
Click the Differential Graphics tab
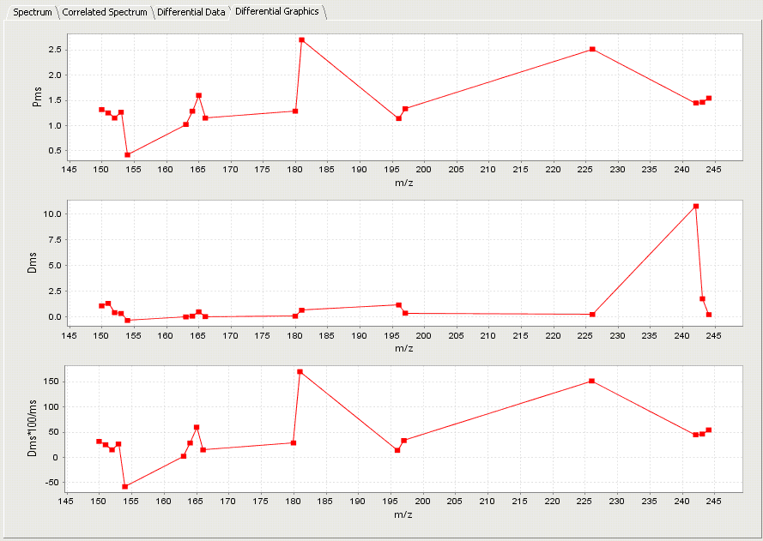point(276,11)
